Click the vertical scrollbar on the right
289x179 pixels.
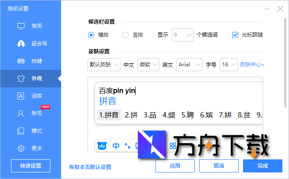tap(285, 62)
